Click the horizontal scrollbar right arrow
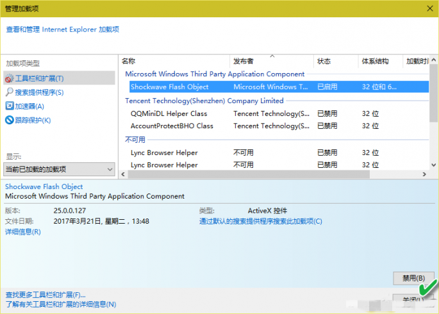The image size is (439, 314). point(424,174)
